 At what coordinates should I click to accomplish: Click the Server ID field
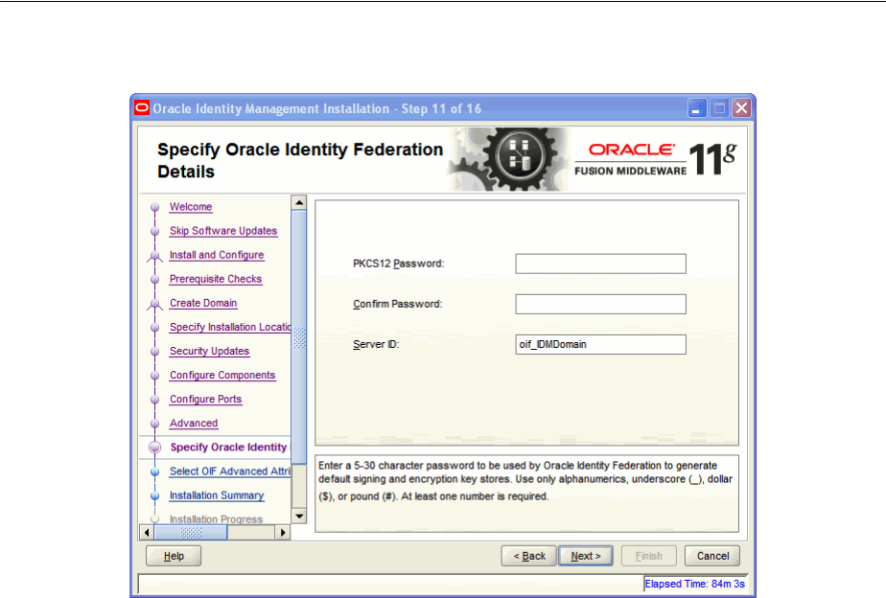[600, 344]
